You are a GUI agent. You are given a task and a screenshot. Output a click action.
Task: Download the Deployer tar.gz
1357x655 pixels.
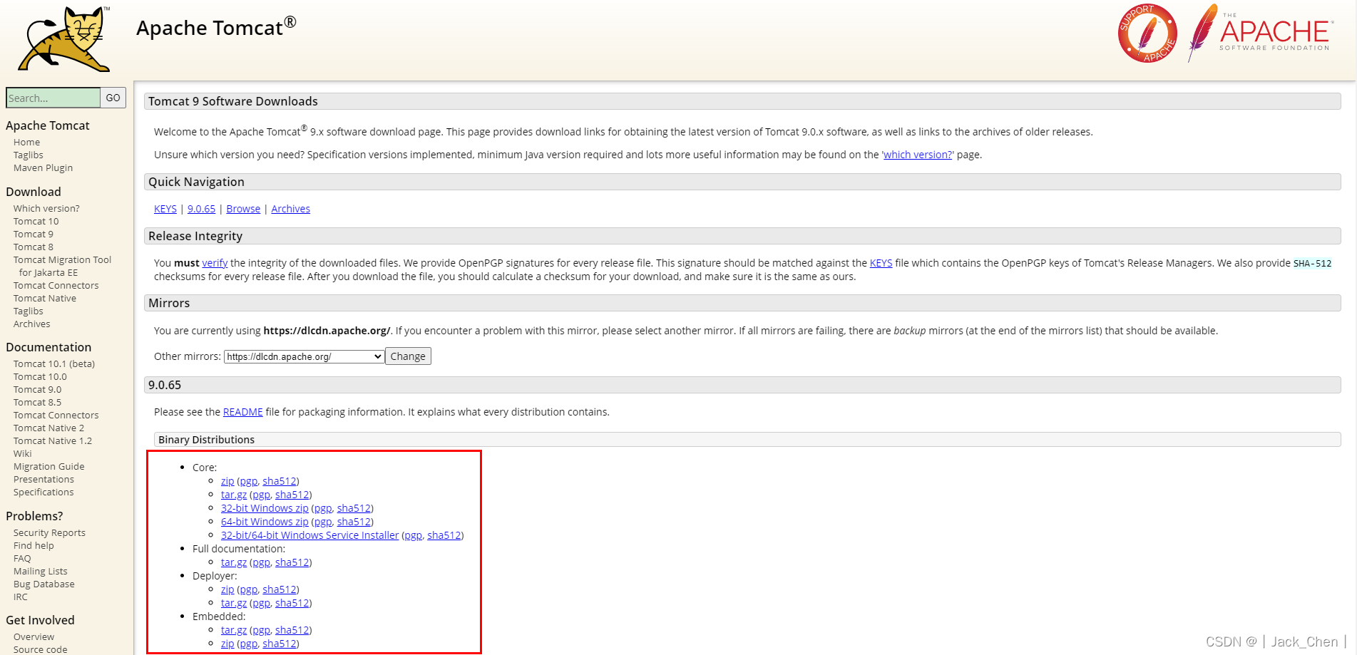coord(234,603)
